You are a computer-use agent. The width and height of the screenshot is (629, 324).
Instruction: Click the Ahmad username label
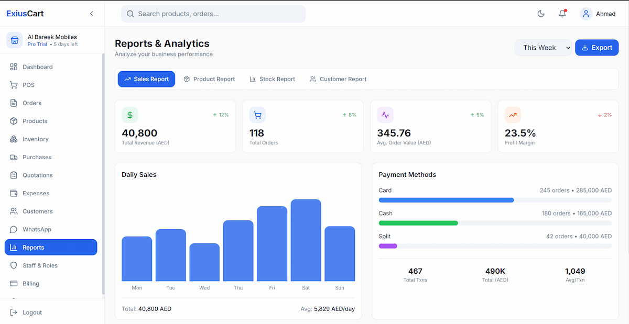[605, 14]
